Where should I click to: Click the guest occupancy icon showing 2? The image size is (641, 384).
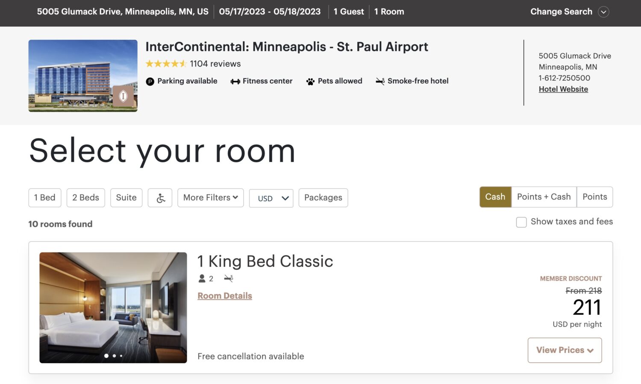(201, 278)
